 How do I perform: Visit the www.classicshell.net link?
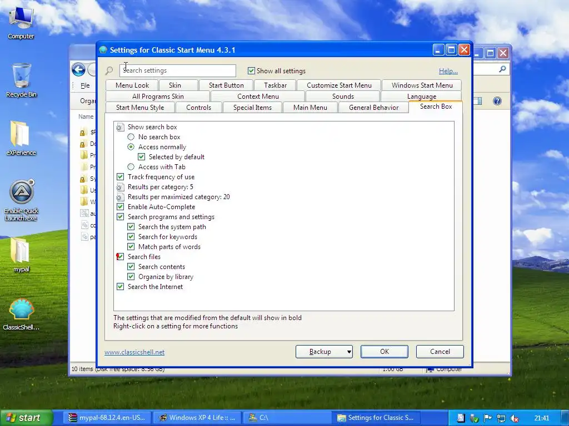134,352
